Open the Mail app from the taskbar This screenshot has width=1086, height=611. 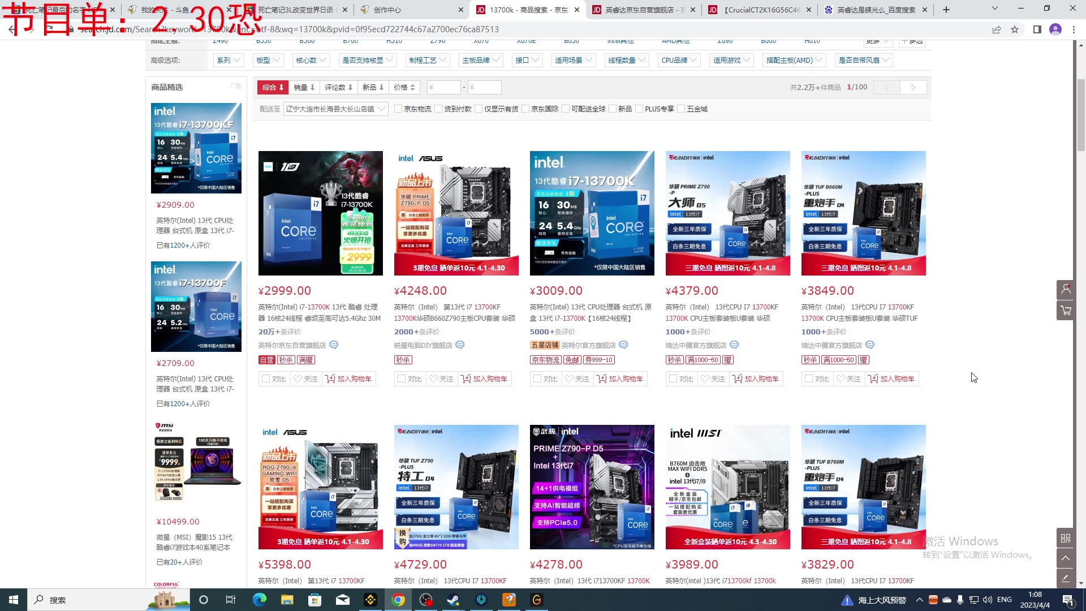(x=343, y=600)
